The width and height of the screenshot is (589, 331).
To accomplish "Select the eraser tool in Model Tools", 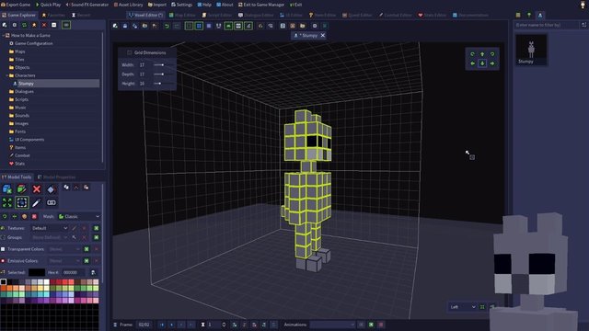I will coord(52,189).
